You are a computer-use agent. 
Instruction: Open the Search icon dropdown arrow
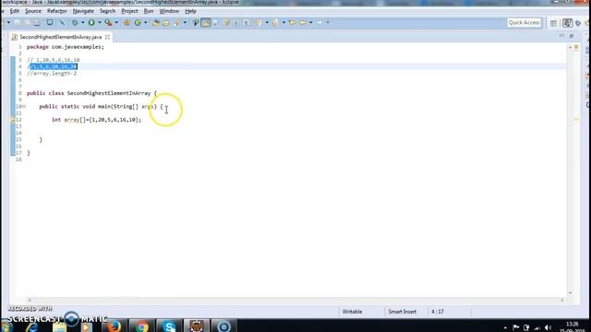pos(185,22)
